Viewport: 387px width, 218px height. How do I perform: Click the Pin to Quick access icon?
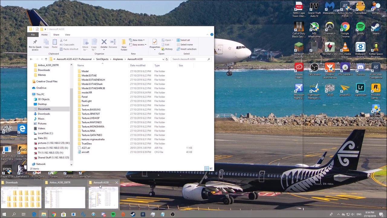point(35,45)
